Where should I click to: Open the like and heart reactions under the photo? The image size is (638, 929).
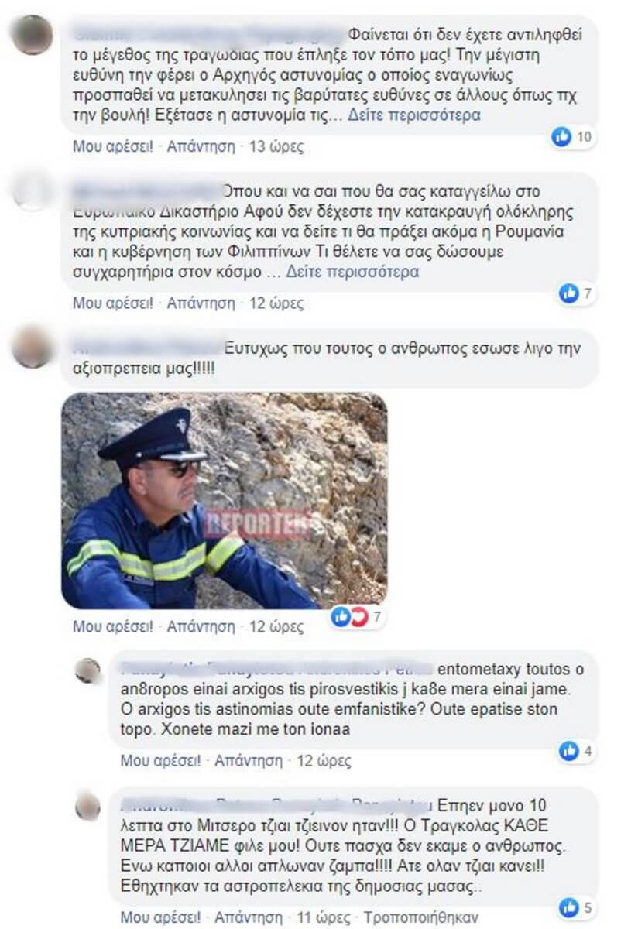pos(349,617)
